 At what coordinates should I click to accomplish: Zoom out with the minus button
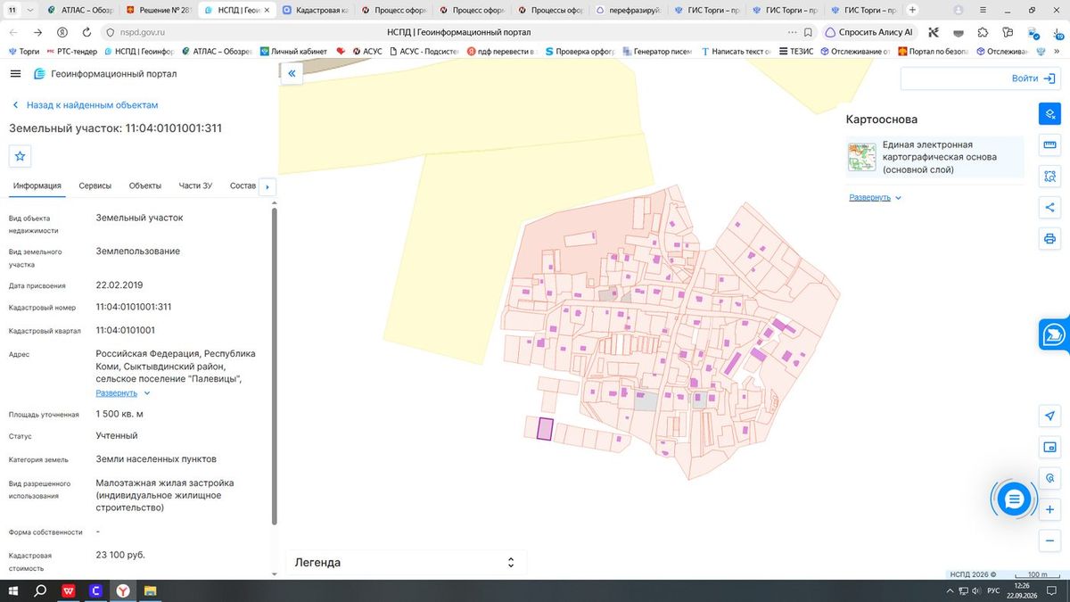(1049, 540)
